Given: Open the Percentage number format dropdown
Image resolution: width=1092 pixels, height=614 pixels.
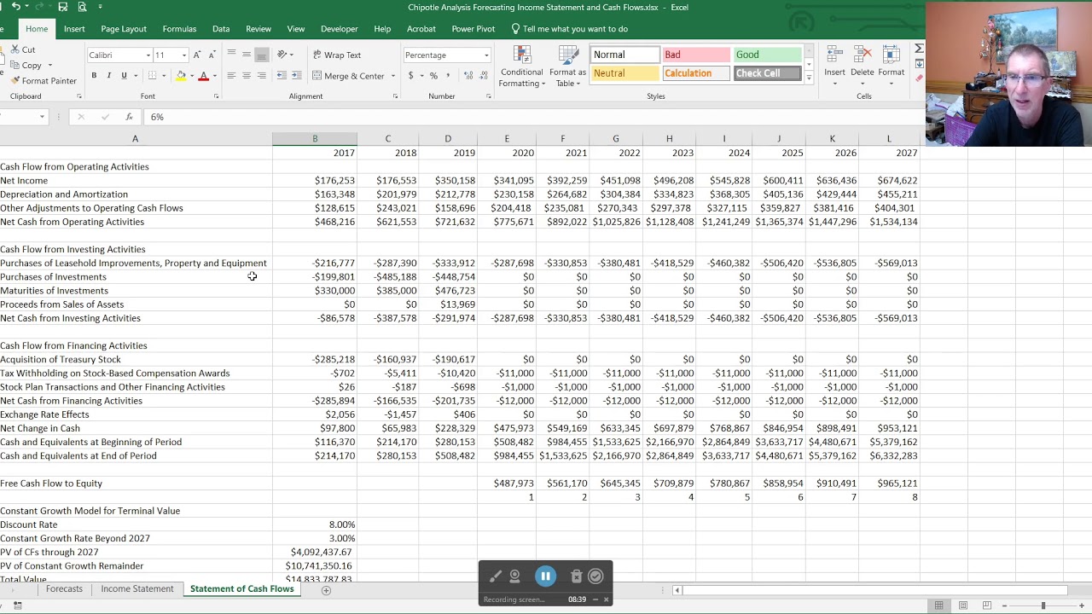Looking at the screenshot, I should (486, 55).
